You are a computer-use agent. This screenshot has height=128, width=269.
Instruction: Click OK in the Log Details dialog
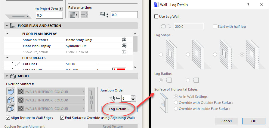coord(253,121)
